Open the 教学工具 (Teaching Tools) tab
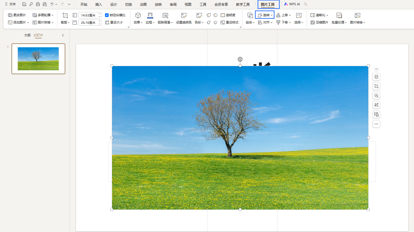 tap(243, 4)
